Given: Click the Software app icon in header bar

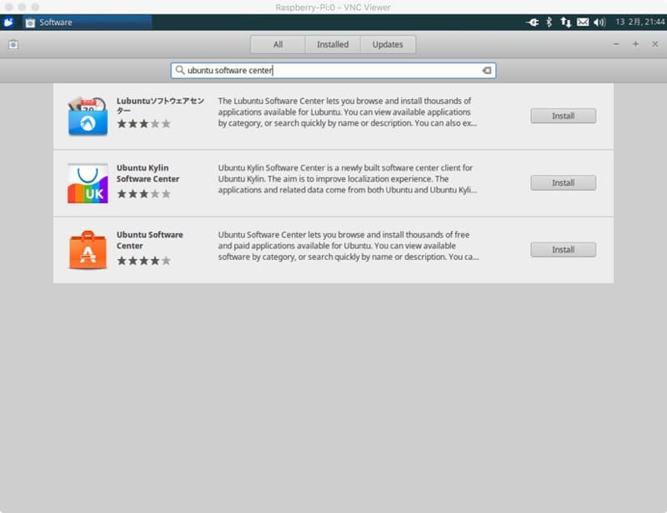Looking at the screenshot, I should 13,44.
